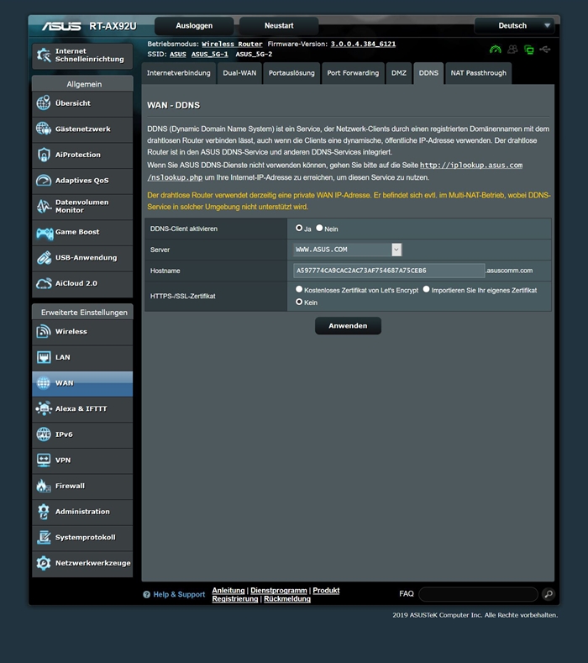Choose Importieren Sie Ihr eigenes Zertifikat
This screenshot has height=663, width=588.
(426, 289)
